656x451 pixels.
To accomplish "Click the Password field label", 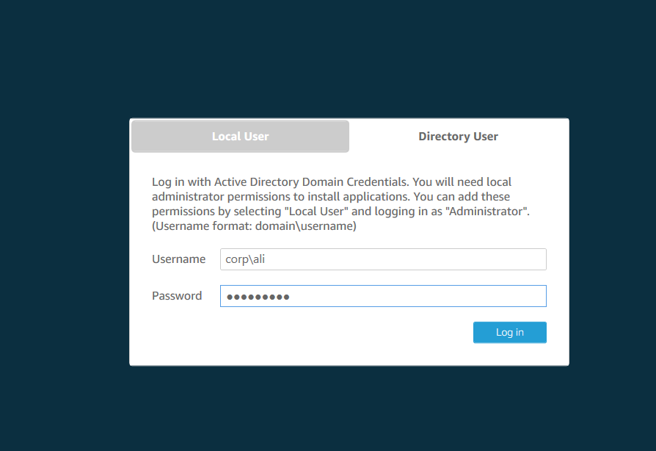I will (x=177, y=296).
